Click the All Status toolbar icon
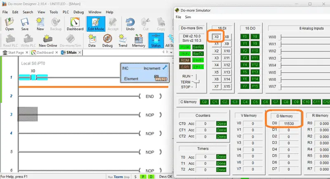Image resolution: width=330 pixels, height=179 pixels. pyautogui.click(x=170, y=41)
